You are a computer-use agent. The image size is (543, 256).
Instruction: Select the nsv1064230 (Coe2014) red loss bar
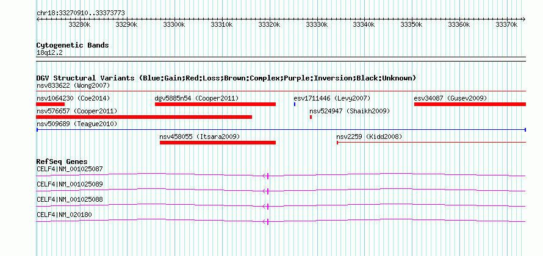coord(51,104)
